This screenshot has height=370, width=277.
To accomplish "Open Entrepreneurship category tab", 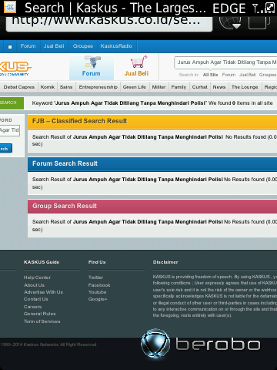I will (x=98, y=87).
